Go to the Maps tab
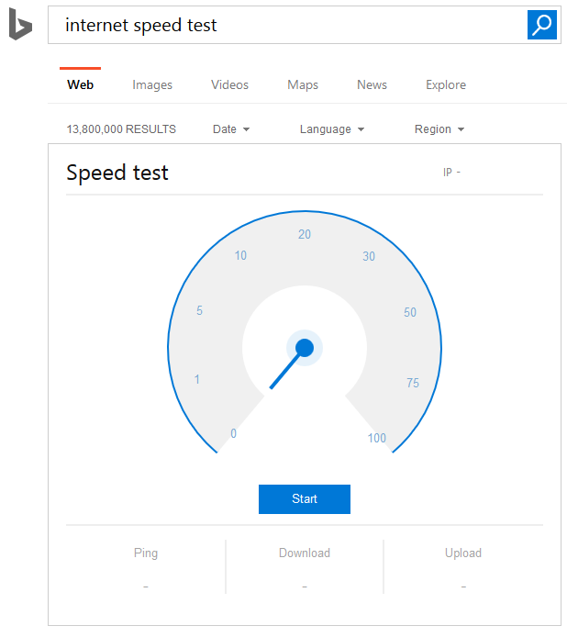This screenshot has height=637, width=567. (303, 84)
